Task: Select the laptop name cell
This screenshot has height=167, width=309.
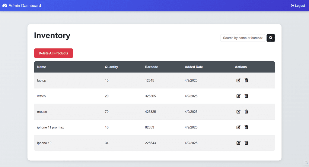Action: (42, 80)
